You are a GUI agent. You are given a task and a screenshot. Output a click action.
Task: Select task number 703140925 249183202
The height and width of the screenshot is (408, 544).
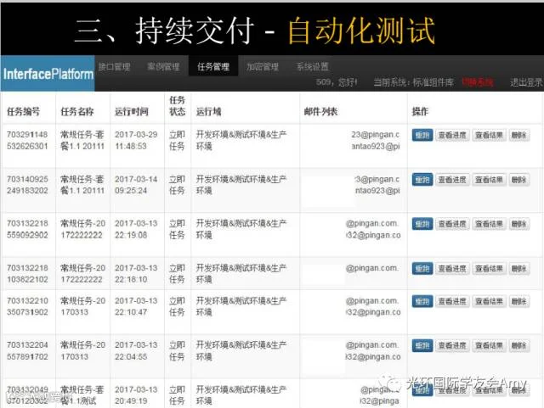pyautogui.click(x=27, y=185)
